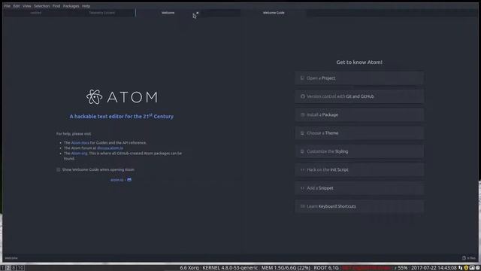Image resolution: width=481 pixels, height=271 pixels.
Task: Select the Welcome Guide tab
Action: (274, 13)
